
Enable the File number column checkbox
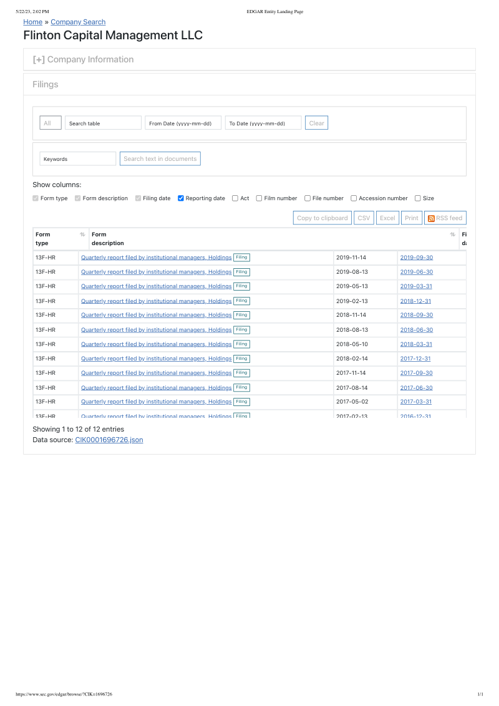tap(308, 198)
